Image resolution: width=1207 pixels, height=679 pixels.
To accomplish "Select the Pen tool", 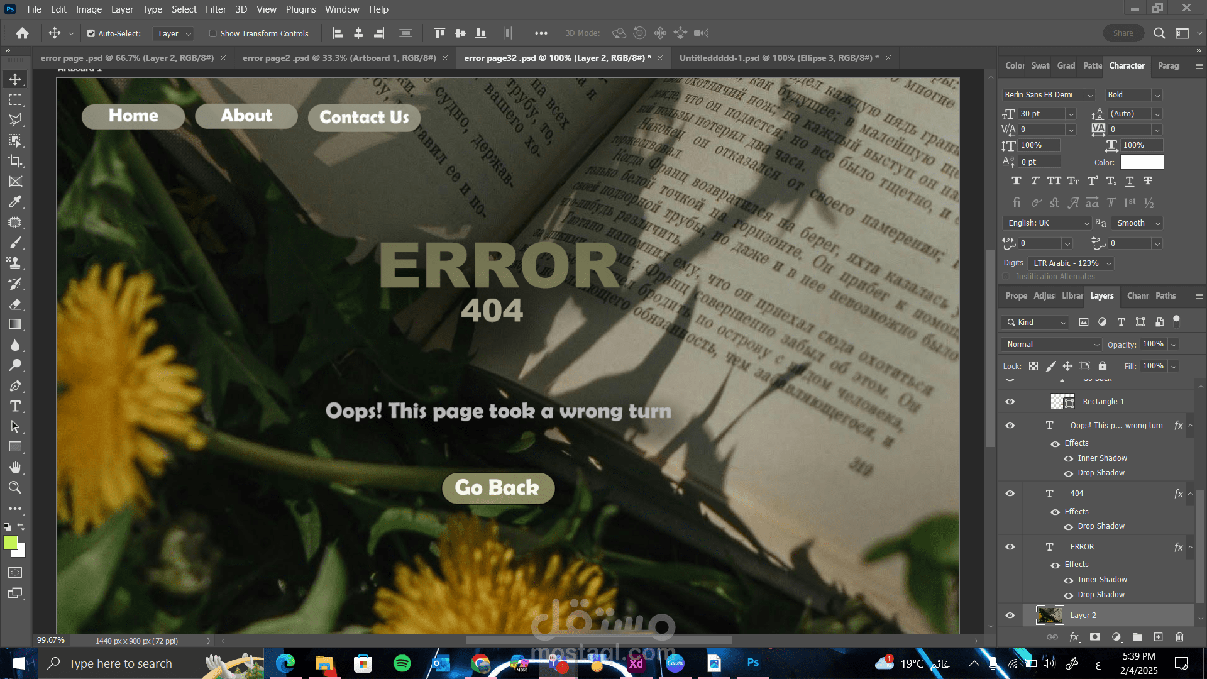I will coord(16,386).
